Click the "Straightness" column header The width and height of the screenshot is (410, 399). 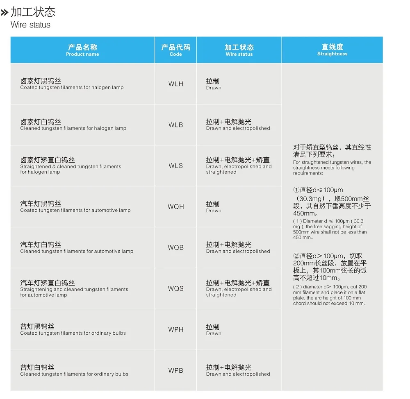pos(332,50)
